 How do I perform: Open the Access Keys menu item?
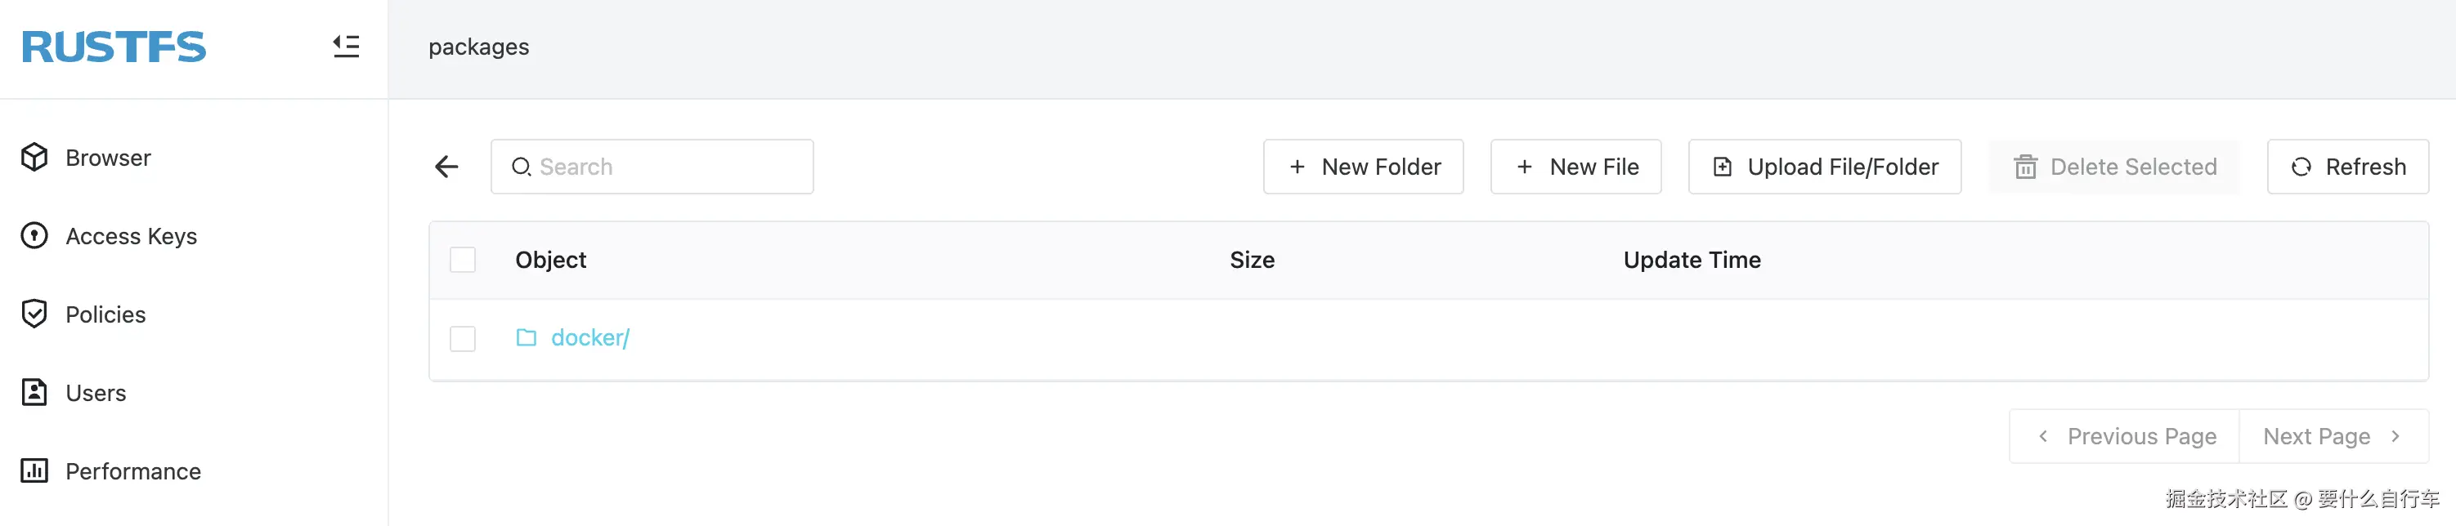point(132,235)
